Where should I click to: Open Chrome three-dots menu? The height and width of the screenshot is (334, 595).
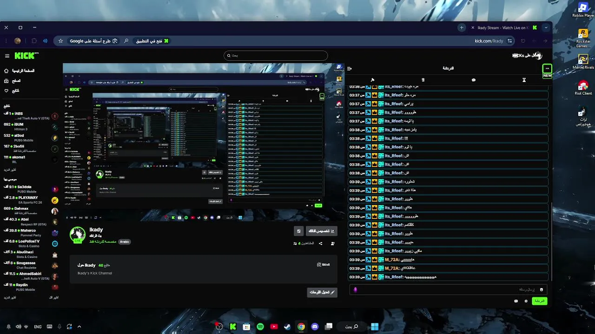click(6, 41)
